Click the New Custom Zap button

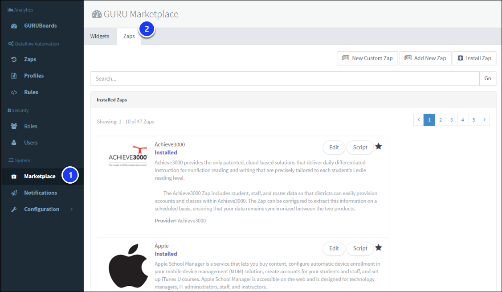click(367, 58)
